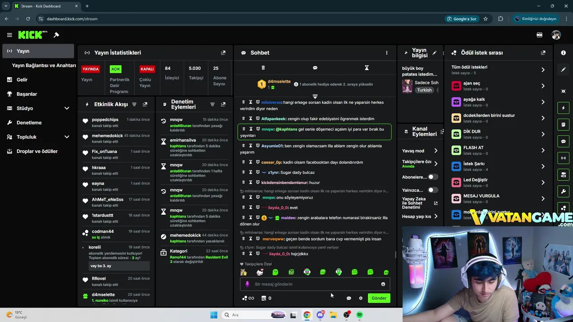Click the info icon in right sidebar
The image size is (573, 322).
pos(563,53)
